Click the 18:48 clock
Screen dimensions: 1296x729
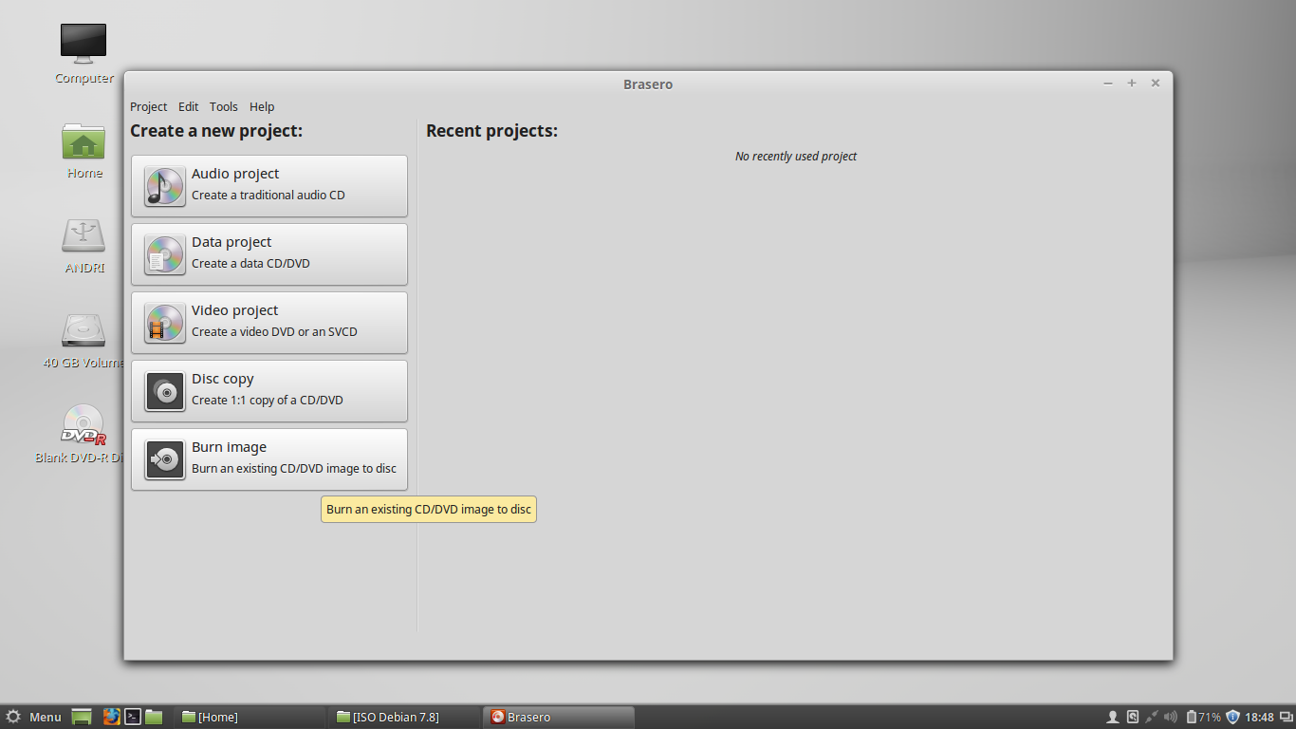pyautogui.click(x=1259, y=717)
